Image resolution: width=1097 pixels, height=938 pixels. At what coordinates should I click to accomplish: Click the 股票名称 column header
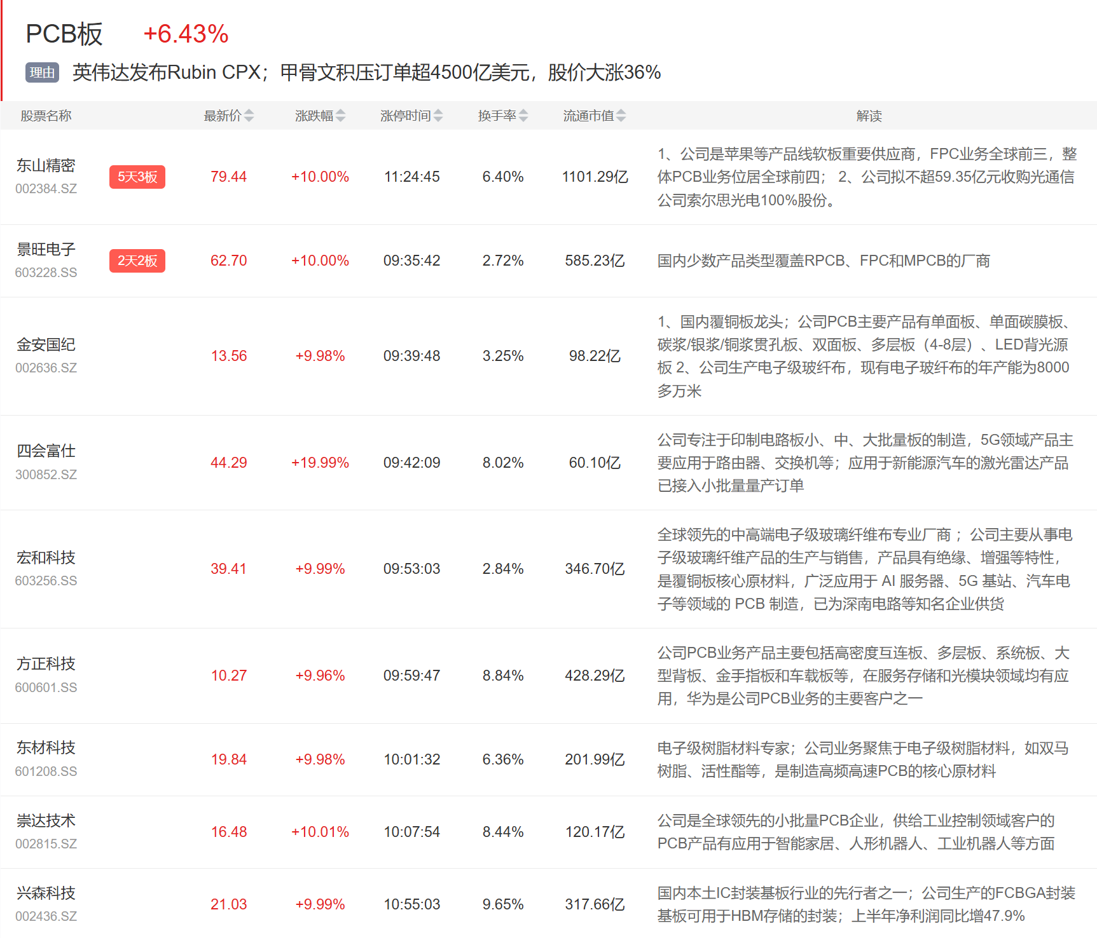[x=46, y=116]
